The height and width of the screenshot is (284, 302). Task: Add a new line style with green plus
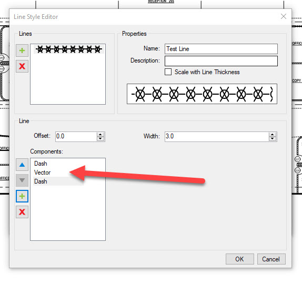(22, 50)
